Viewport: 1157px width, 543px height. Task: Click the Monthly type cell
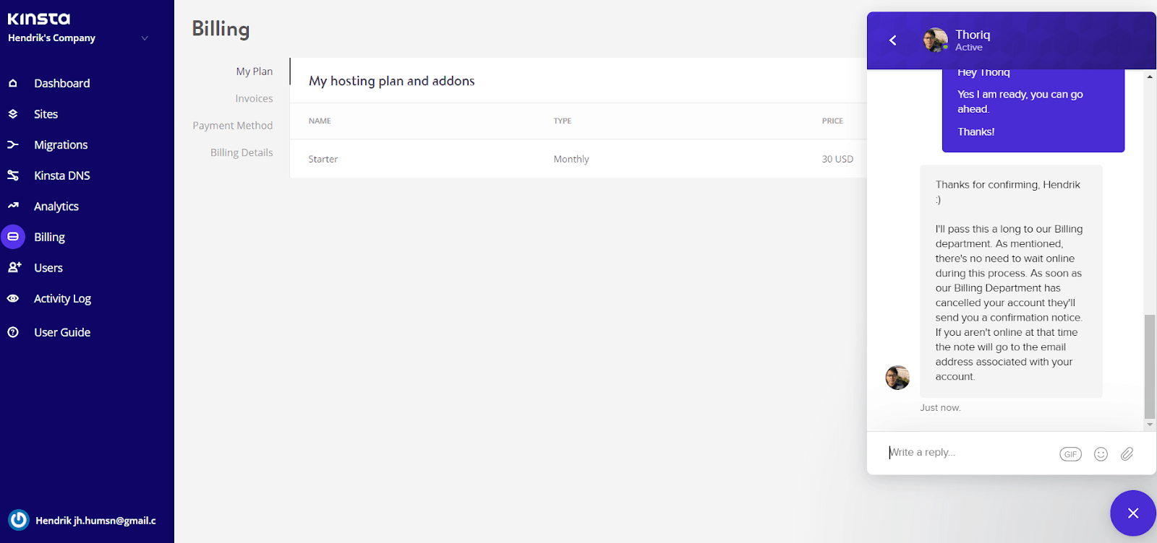(571, 159)
